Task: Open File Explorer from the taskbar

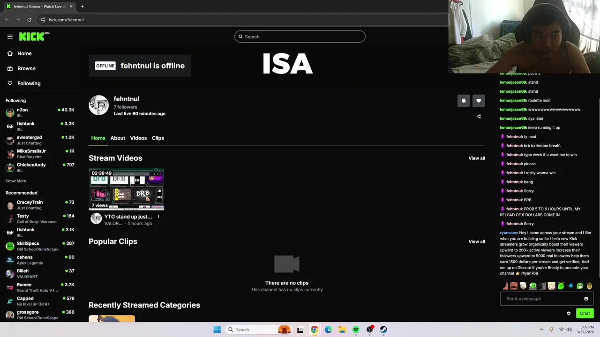Action: pyautogui.click(x=342, y=330)
